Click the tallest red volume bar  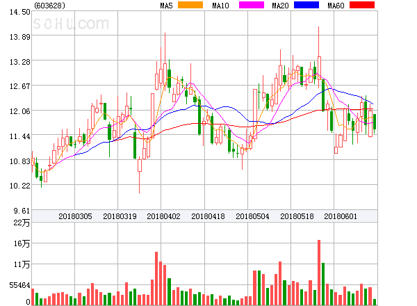(319, 273)
